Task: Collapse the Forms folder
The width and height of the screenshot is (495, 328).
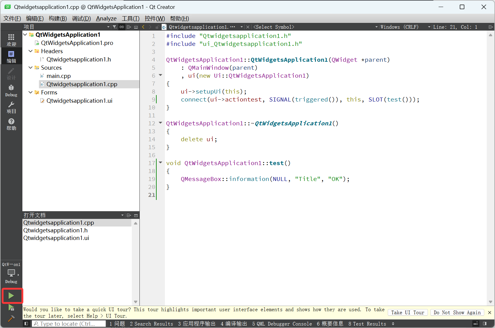Action: 31,92
